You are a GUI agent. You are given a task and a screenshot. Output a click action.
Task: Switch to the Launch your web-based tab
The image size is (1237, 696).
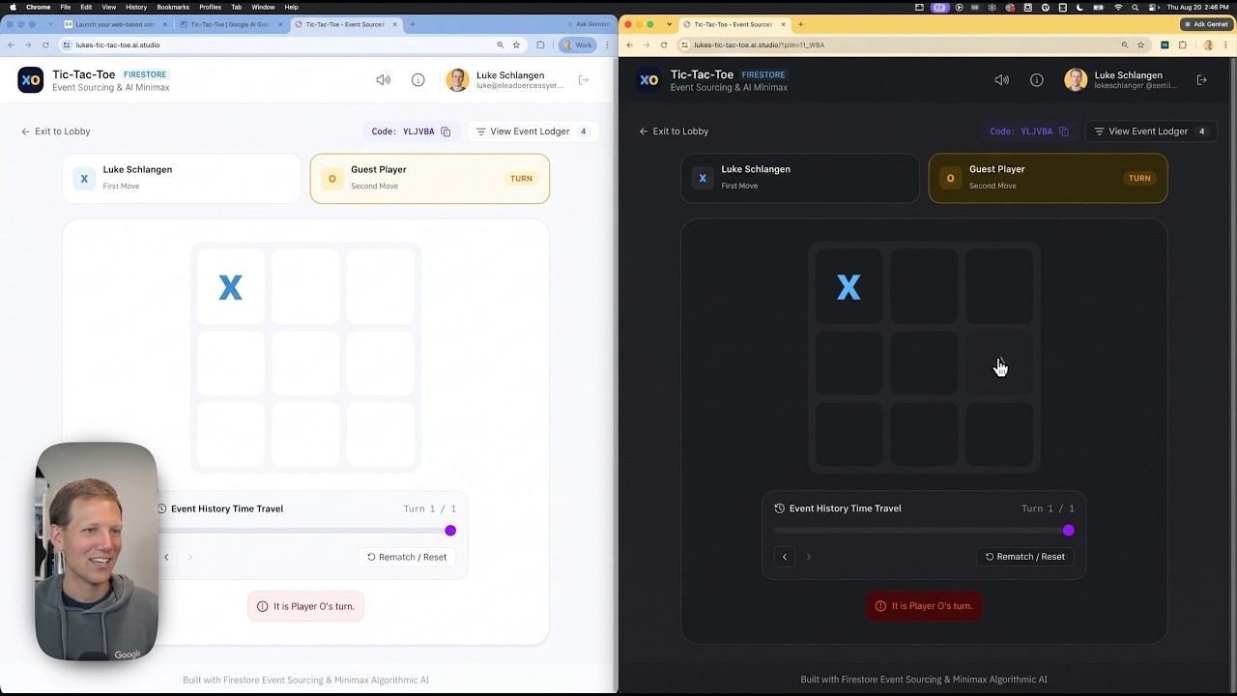point(120,24)
